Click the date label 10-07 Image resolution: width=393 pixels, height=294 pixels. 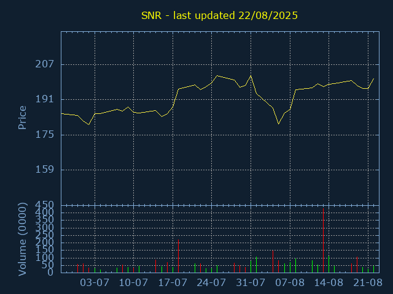pyautogui.click(x=133, y=283)
